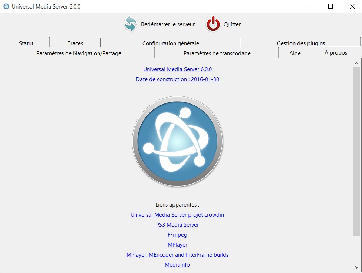Click the large Universal Media Server logo
The width and height of the screenshot is (362, 273).
pyautogui.click(x=177, y=141)
